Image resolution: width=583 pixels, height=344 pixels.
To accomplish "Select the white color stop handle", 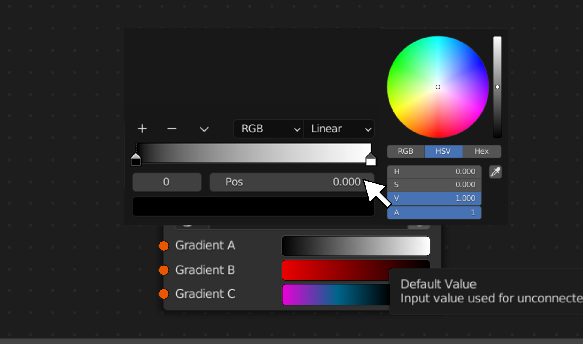I will pos(371,159).
